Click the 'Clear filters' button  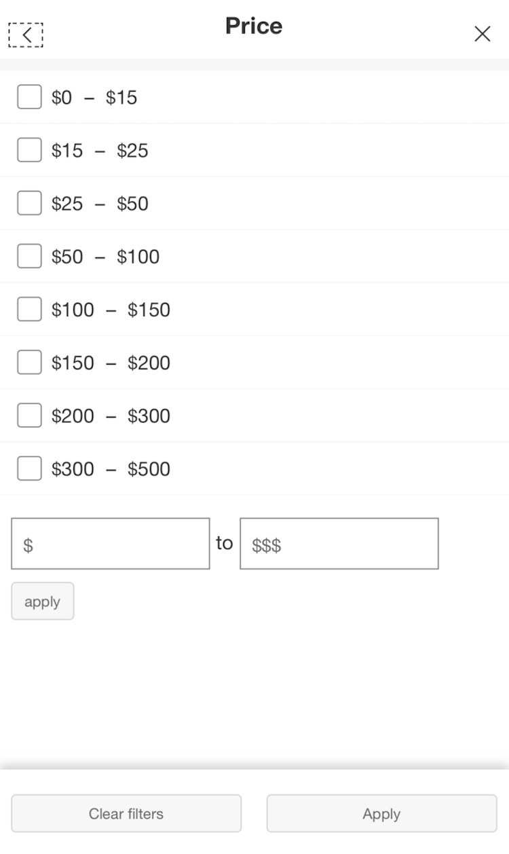[126, 813]
